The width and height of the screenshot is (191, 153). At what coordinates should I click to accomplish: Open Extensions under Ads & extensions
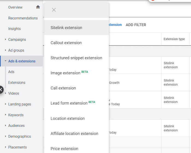(17, 83)
